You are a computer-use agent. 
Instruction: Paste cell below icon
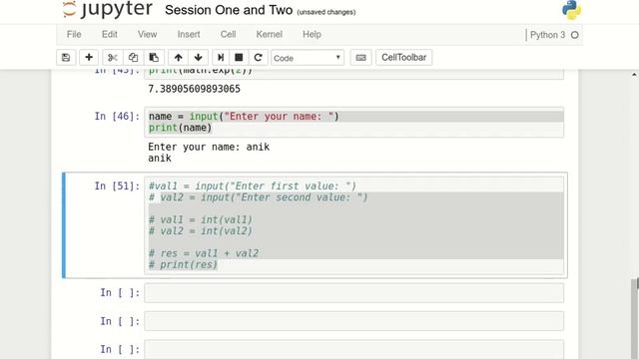pyautogui.click(x=154, y=58)
